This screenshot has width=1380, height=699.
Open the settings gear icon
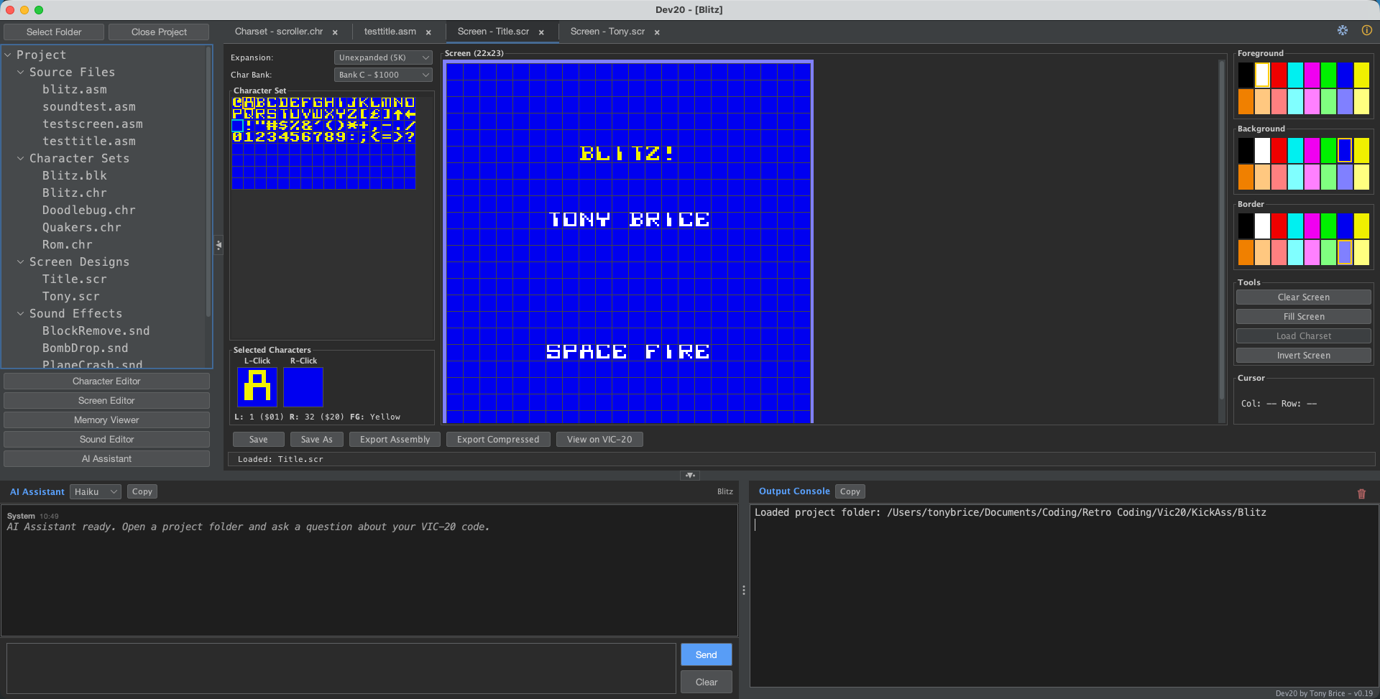click(x=1342, y=30)
